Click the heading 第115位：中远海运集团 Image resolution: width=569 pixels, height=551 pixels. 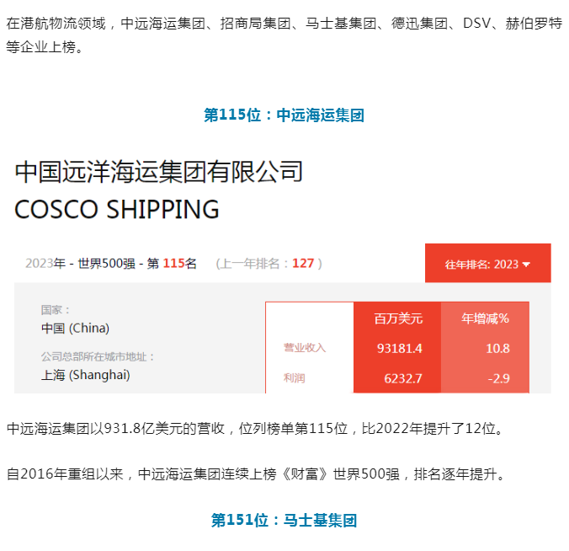pyautogui.click(x=284, y=115)
